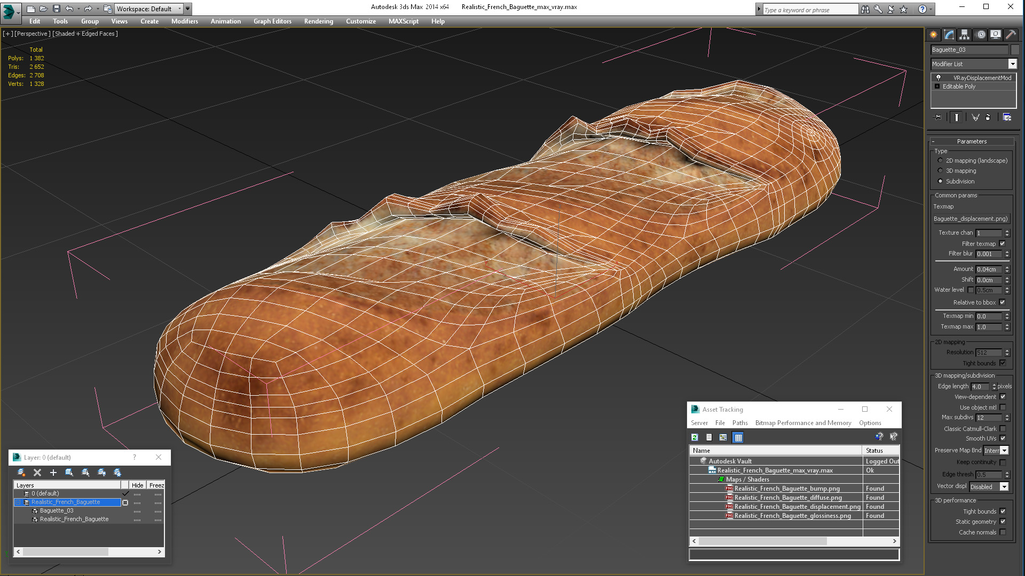The width and height of the screenshot is (1025, 576).
Task: Click the object color swatch
Action: point(1015,50)
